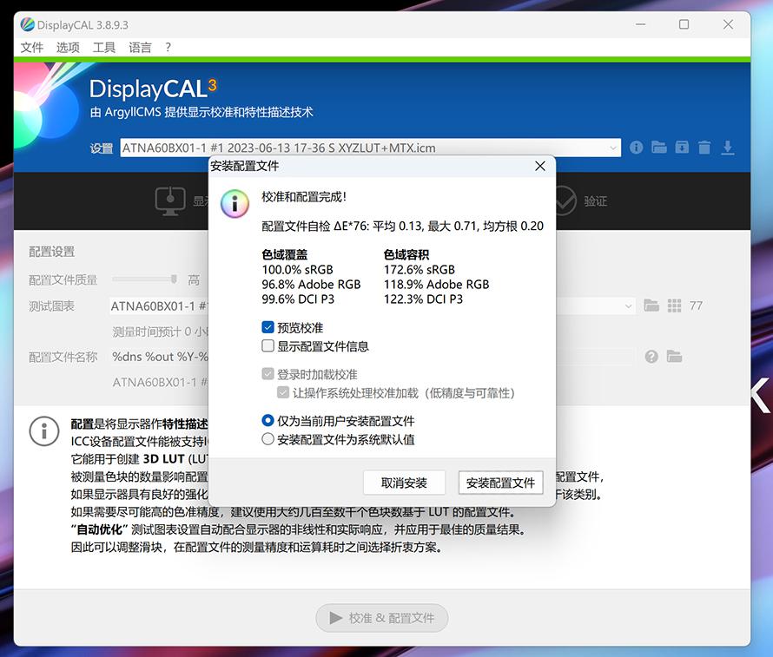
Task: Expand the 测试图表 dropdown arrow
Action: point(628,306)
